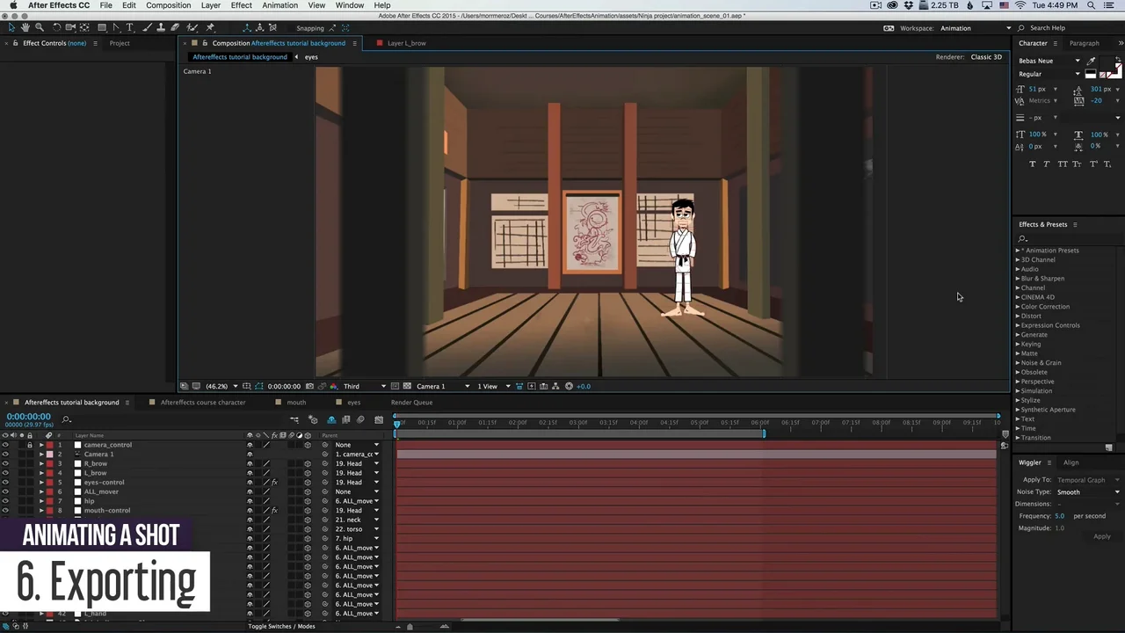Open the Camera 1 view dropdown
Image resolution: width=1125 pixels, height=633 pixels.
pos(442,386)
